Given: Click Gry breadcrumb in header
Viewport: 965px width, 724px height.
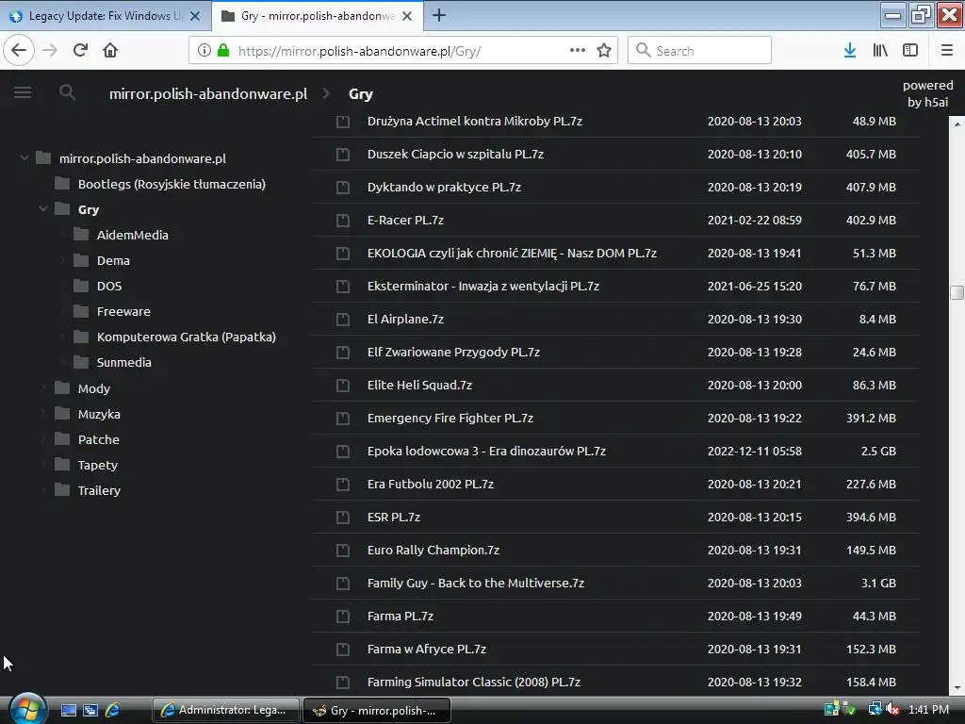Looking at the screenshot, I should point(361,93).
